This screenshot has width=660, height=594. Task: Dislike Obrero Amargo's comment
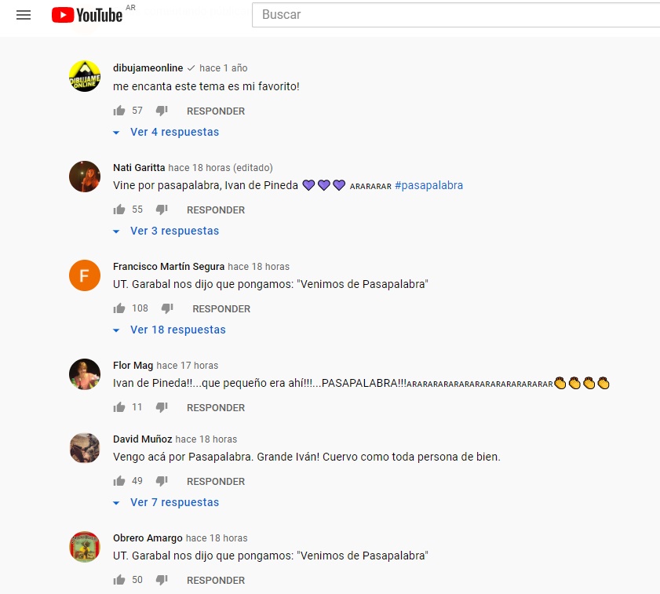pos(162,580)
